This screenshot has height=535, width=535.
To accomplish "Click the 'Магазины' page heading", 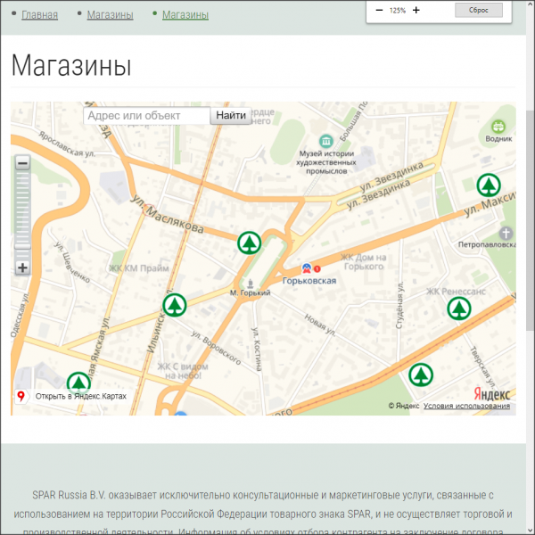I will tap(71, 65).
